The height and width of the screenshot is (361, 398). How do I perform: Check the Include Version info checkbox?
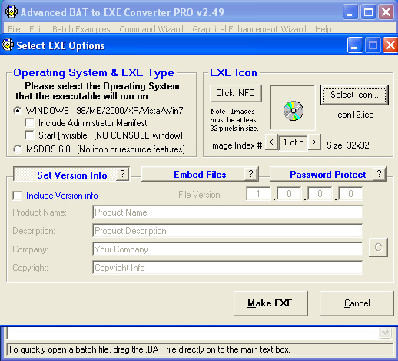coord(18,196)
